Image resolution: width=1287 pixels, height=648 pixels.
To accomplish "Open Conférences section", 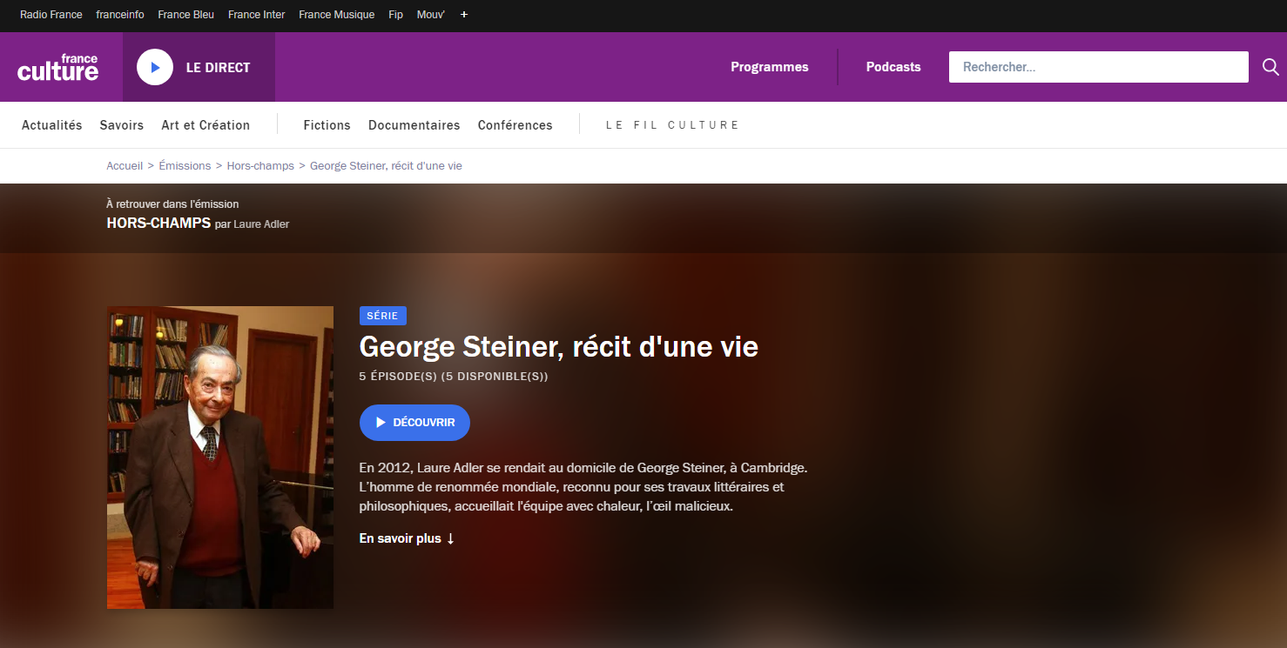I will pos(515,125).
